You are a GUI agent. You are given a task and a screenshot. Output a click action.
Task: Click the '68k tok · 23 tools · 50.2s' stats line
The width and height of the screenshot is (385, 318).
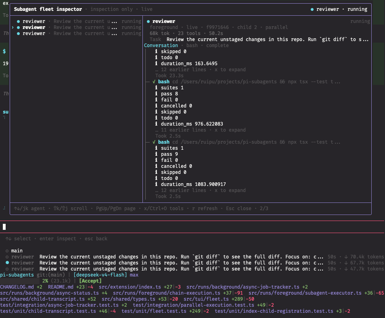coord(186,33)
